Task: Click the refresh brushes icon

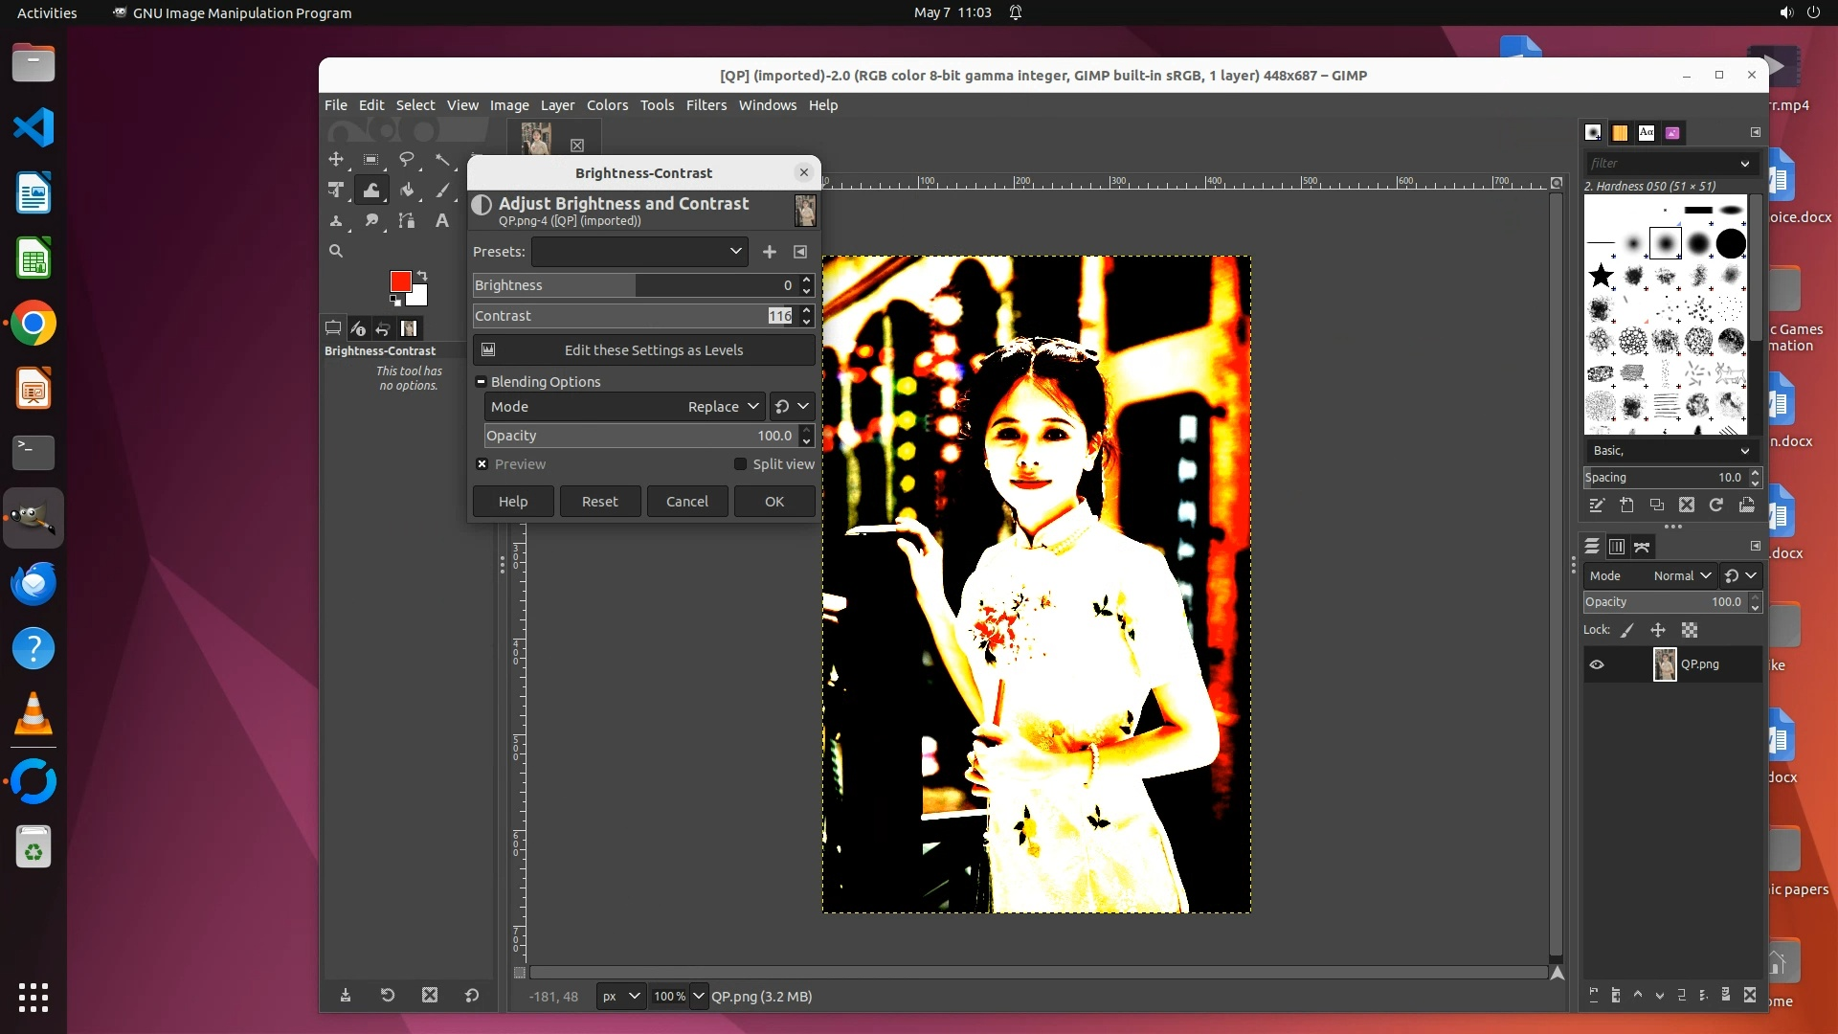Action: [1716, 505]
